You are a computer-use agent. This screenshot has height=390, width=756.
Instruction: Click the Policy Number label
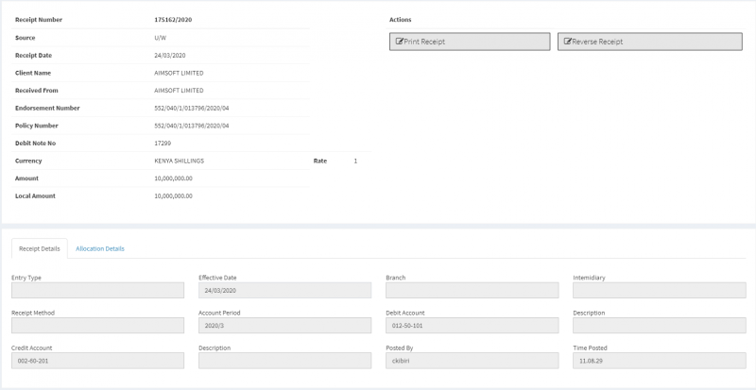(x=37, y=126)
